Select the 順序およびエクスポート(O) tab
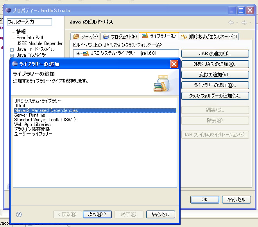The image size is (258, 227). click(x=209, y=36)
